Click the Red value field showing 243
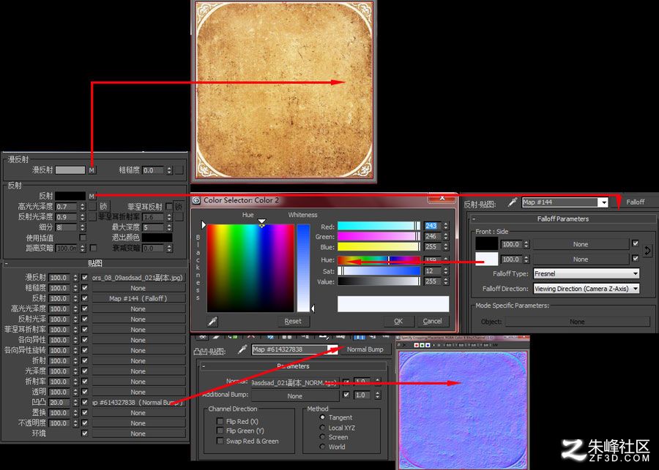659x470 pixels. tap(431, 226)
